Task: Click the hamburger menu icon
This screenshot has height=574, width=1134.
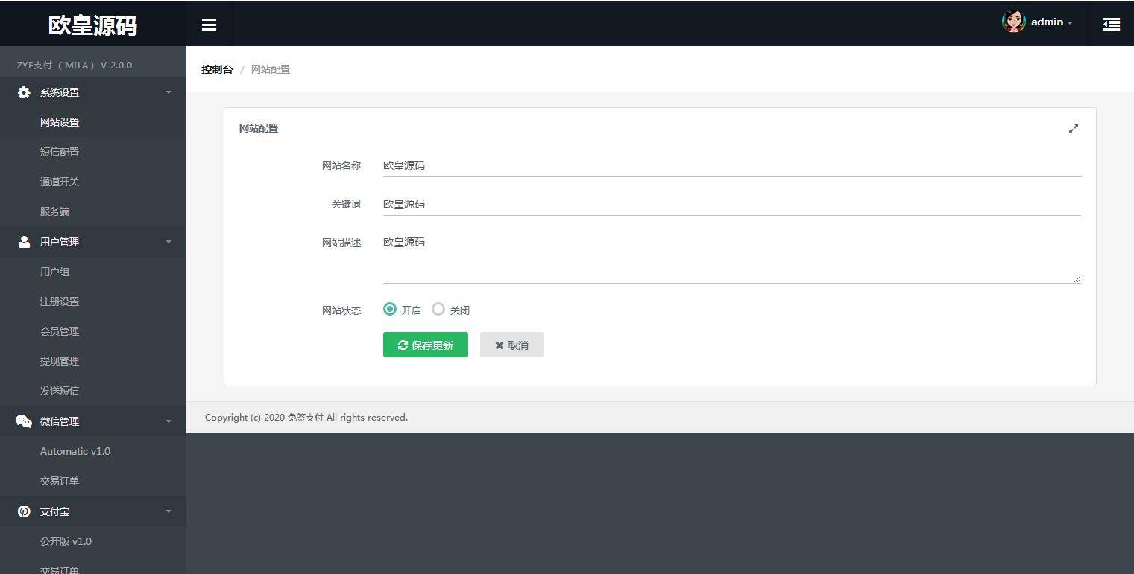Action: pyautogui.click(x=209, y=24)
